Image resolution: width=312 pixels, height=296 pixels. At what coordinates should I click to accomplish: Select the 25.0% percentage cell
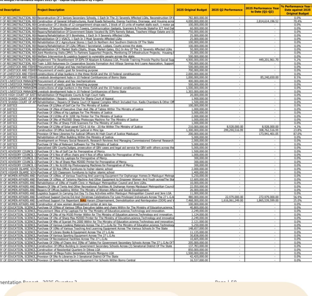coord(297,201)
